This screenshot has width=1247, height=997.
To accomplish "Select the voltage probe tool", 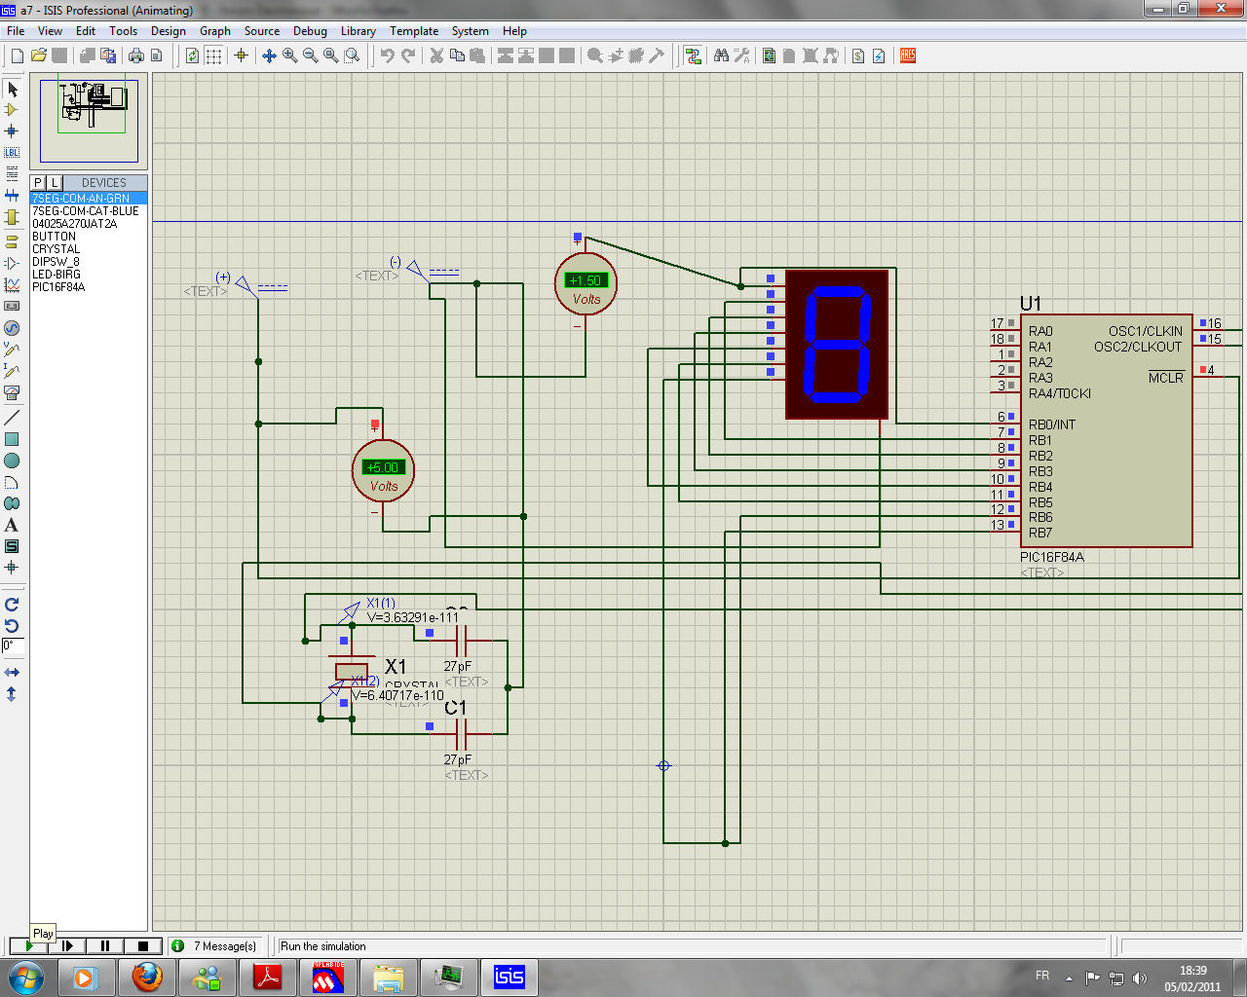I will [12, 349].
